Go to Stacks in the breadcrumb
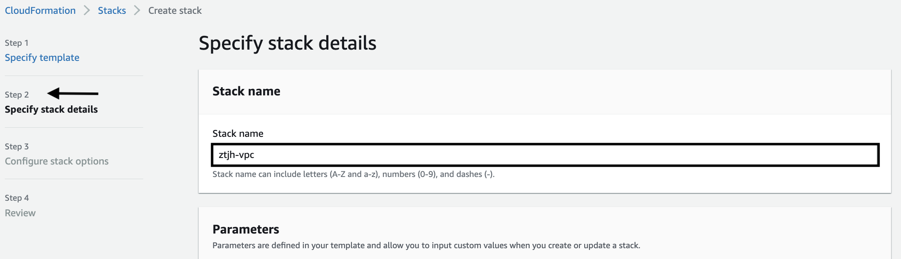Viewport: 901px width, 259px height. coord(112,10)
